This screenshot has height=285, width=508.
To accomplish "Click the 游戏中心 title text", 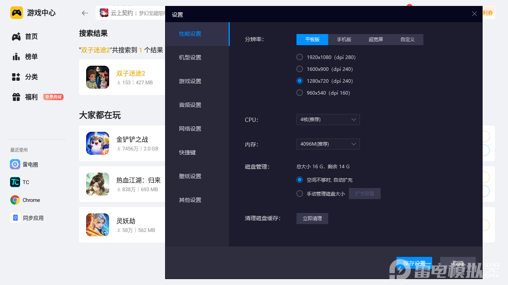I will 41,13.
